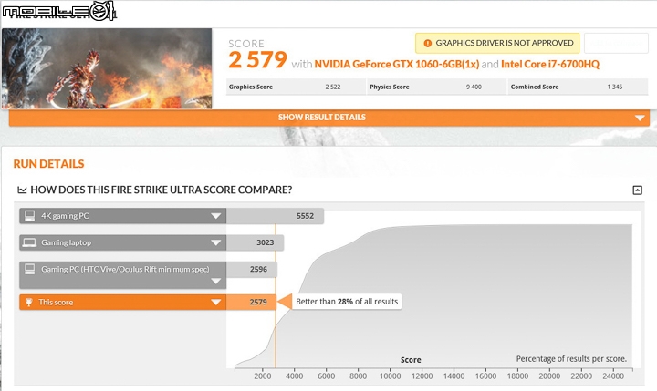Expand result details via orange bar arrow
Viewport: 657px width, 391px height.
point(640,118)
